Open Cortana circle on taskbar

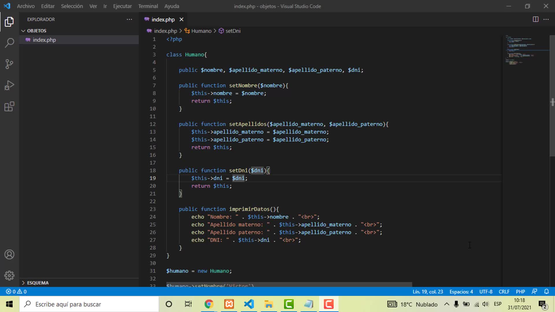[x=169, y=304]
